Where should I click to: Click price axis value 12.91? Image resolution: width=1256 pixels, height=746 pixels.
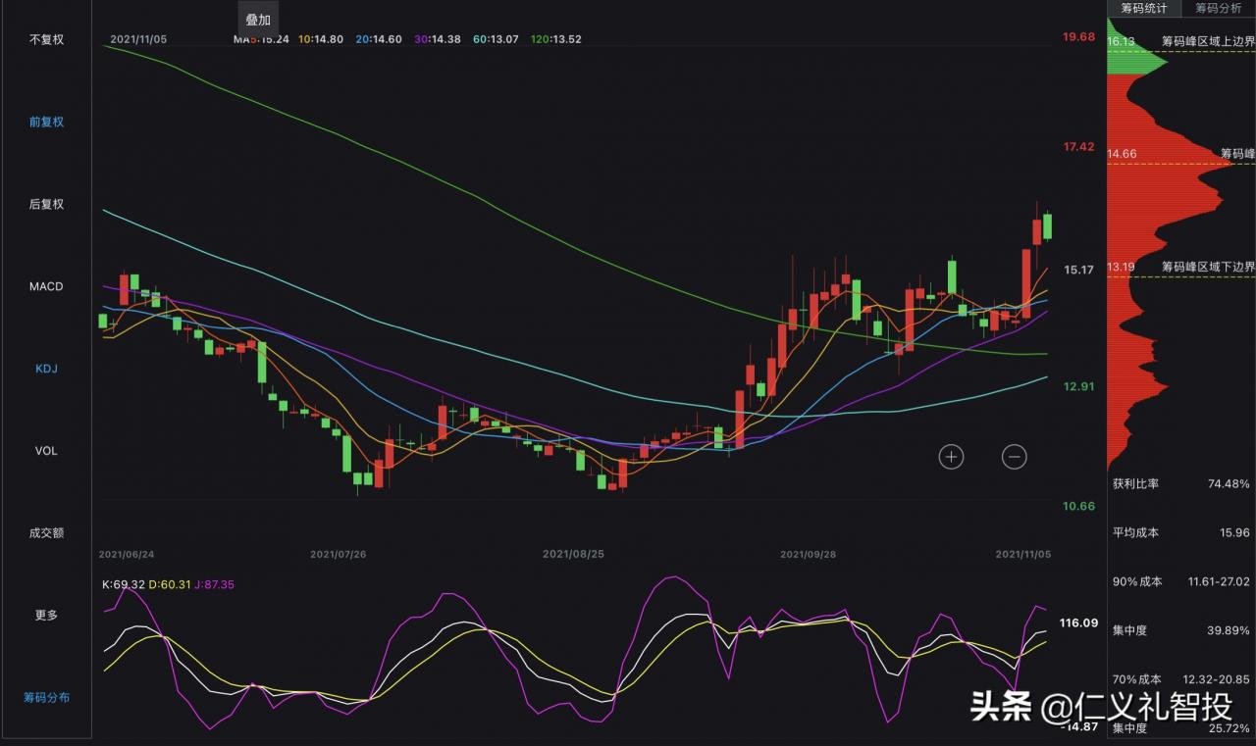[x=1078, y=386]
